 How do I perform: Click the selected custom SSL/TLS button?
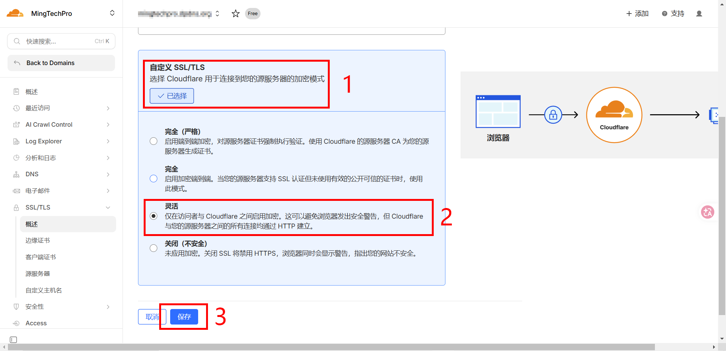coord(172,96)
